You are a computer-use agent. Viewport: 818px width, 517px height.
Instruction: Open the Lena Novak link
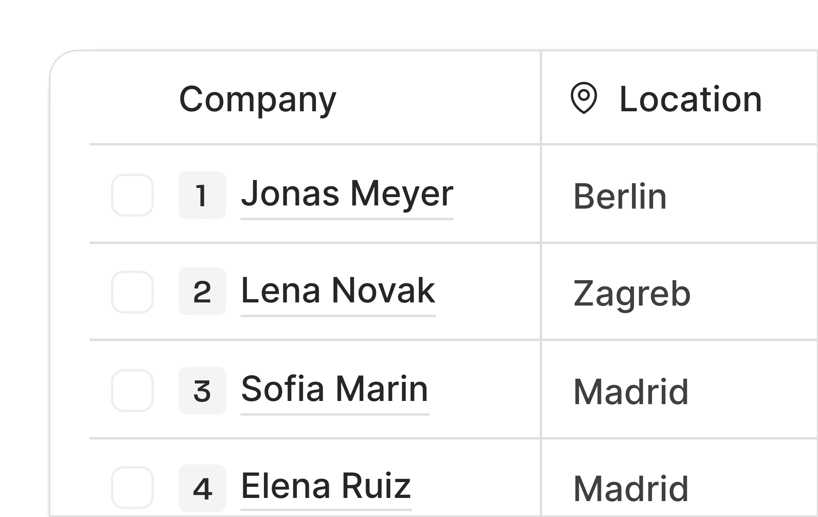[338, 291]
